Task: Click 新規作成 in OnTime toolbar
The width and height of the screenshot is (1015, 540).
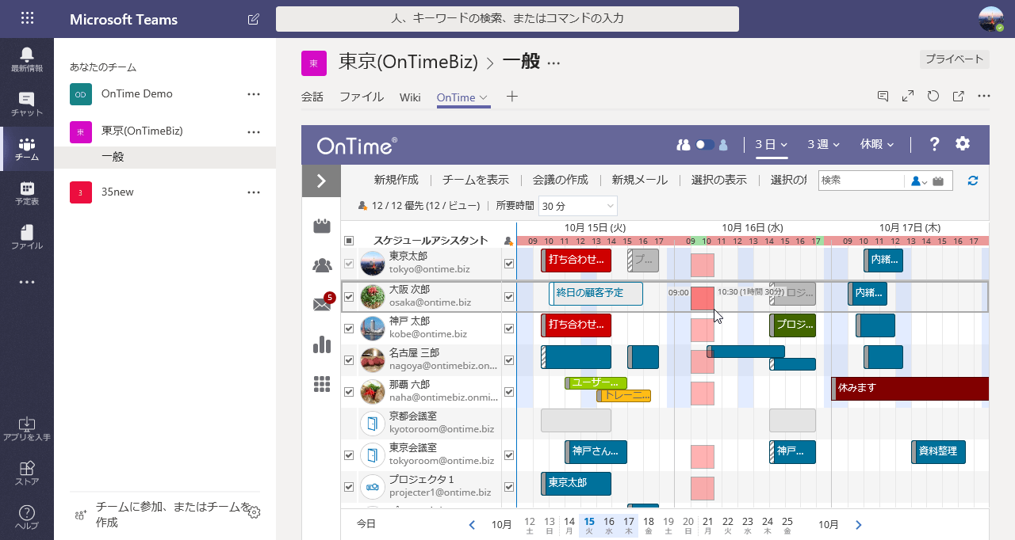Action: (x=396, y=180)
